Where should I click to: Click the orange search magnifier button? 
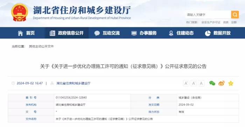coord(235,15)
